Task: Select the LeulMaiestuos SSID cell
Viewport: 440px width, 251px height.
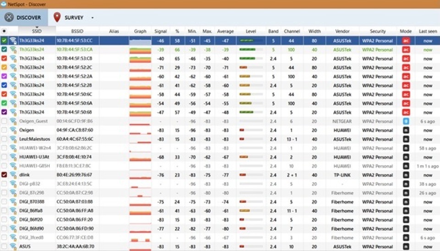Action: pyautogui.click(x=34, y=139)
